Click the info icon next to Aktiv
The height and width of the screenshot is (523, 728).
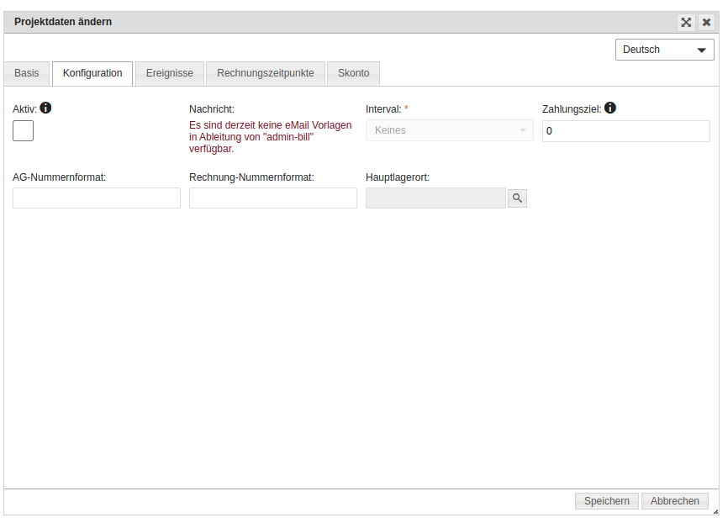[x=45, y=108]
